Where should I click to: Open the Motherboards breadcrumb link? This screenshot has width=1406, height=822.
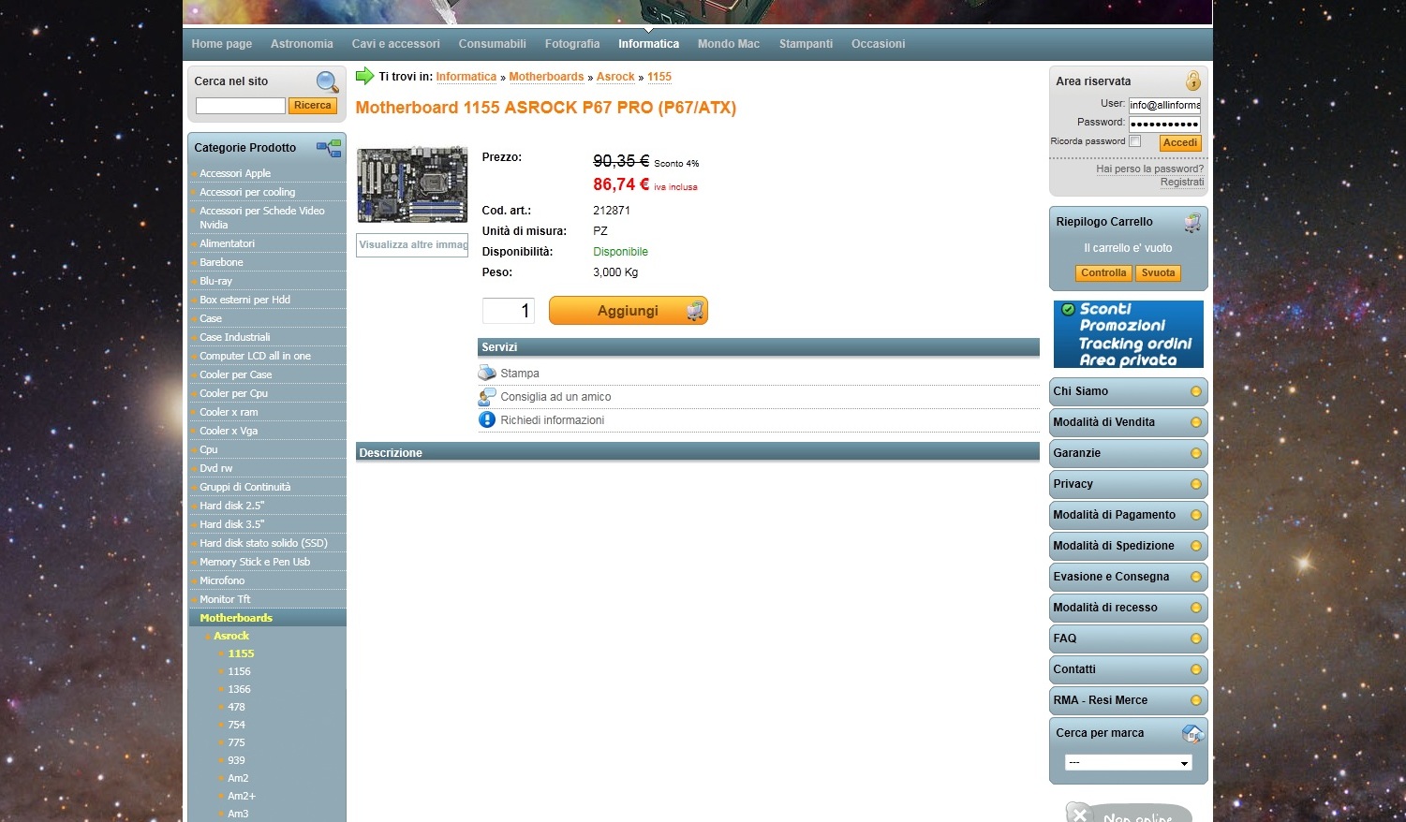point(546,77)
